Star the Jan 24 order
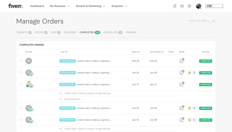The height and width of the screenshot is (132, 232). [21, 72]
